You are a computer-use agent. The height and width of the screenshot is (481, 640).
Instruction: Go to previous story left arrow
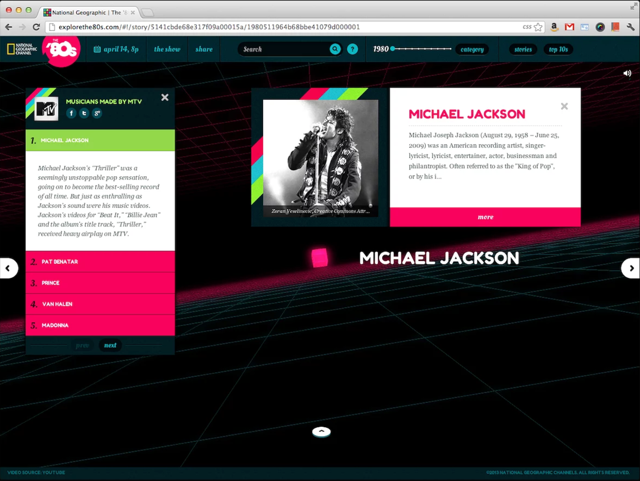(9, 268)
